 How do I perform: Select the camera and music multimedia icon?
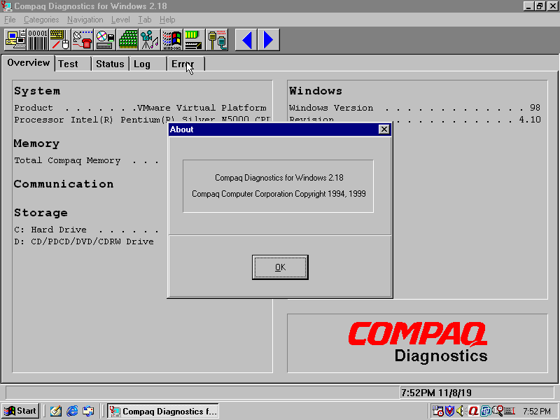[150, 40]
